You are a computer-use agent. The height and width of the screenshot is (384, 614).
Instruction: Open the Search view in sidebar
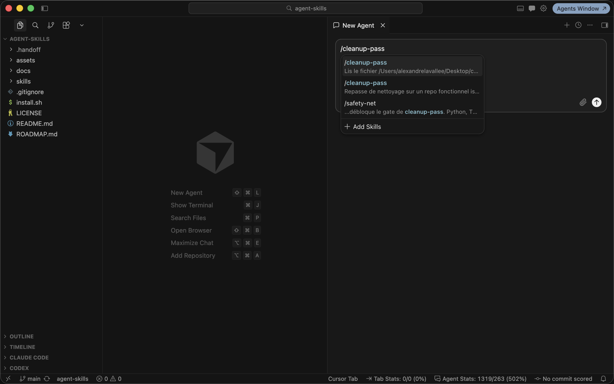[35, 25]
